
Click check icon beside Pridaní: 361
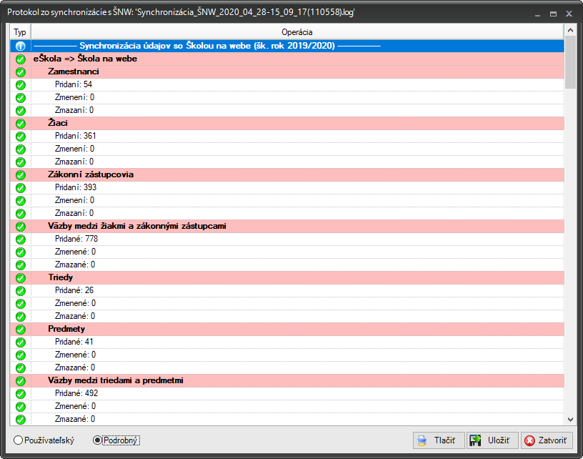pyautogui.click(x=21, y=136)
